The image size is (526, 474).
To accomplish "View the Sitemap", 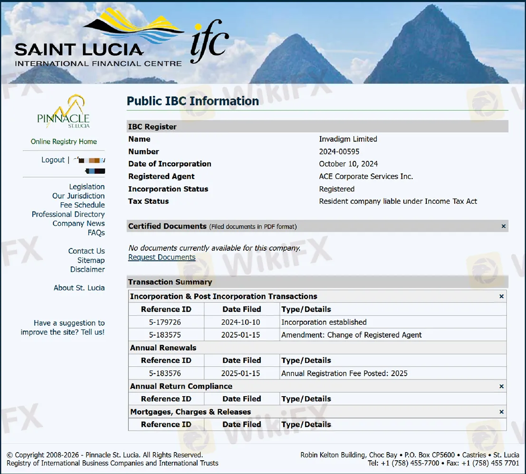I will pyautogui.click(x=91, y=260).
